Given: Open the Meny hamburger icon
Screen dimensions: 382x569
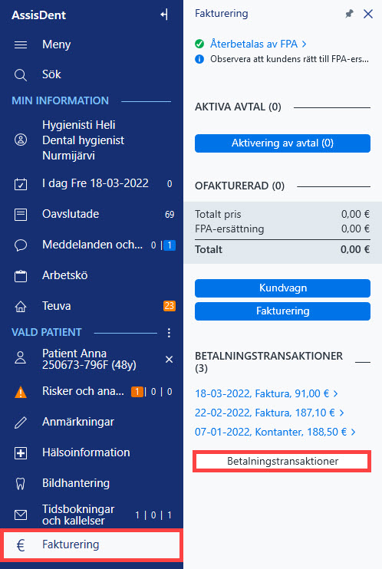Looking at the screenshot, I should click(21, 44).
